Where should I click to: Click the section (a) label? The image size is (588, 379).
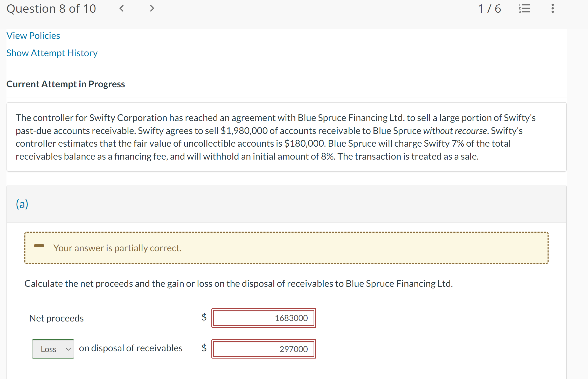click(x=22, y=204)
